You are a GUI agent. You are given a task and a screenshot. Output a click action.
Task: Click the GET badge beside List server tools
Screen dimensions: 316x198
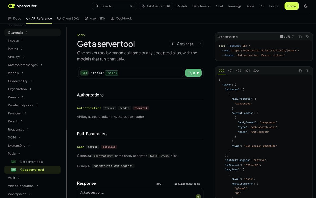click(13, 162)
